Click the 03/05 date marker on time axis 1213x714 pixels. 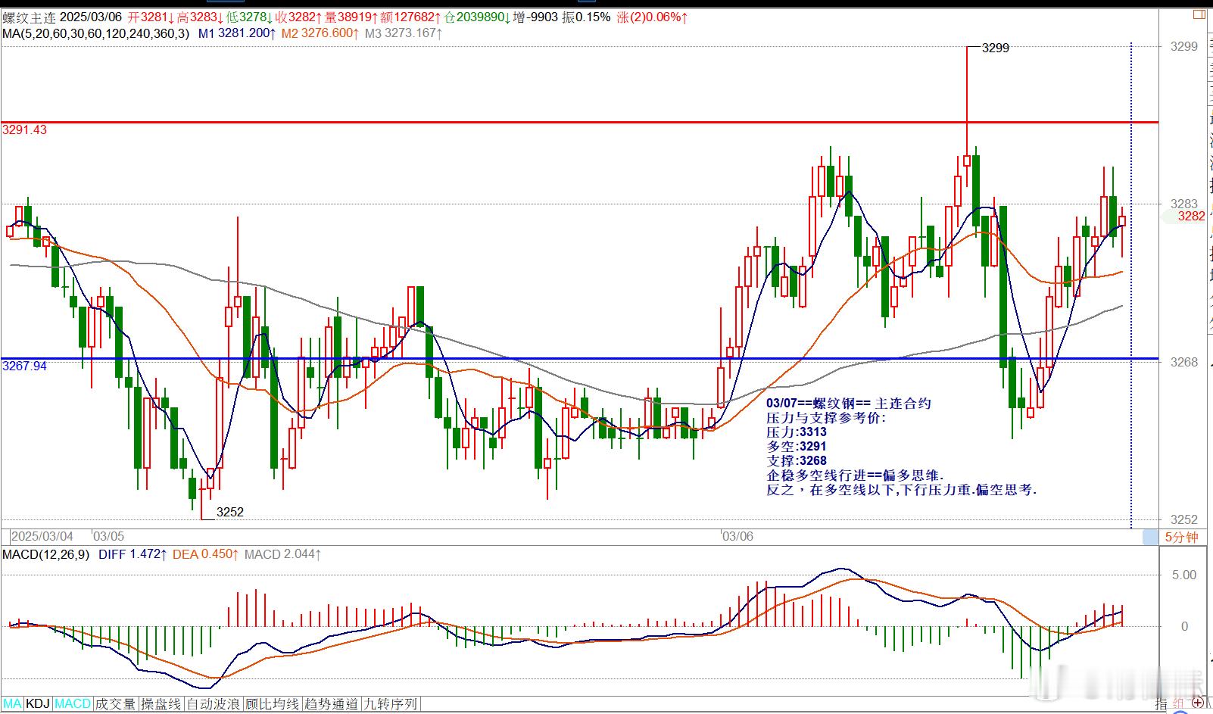(x=108, y=536)
